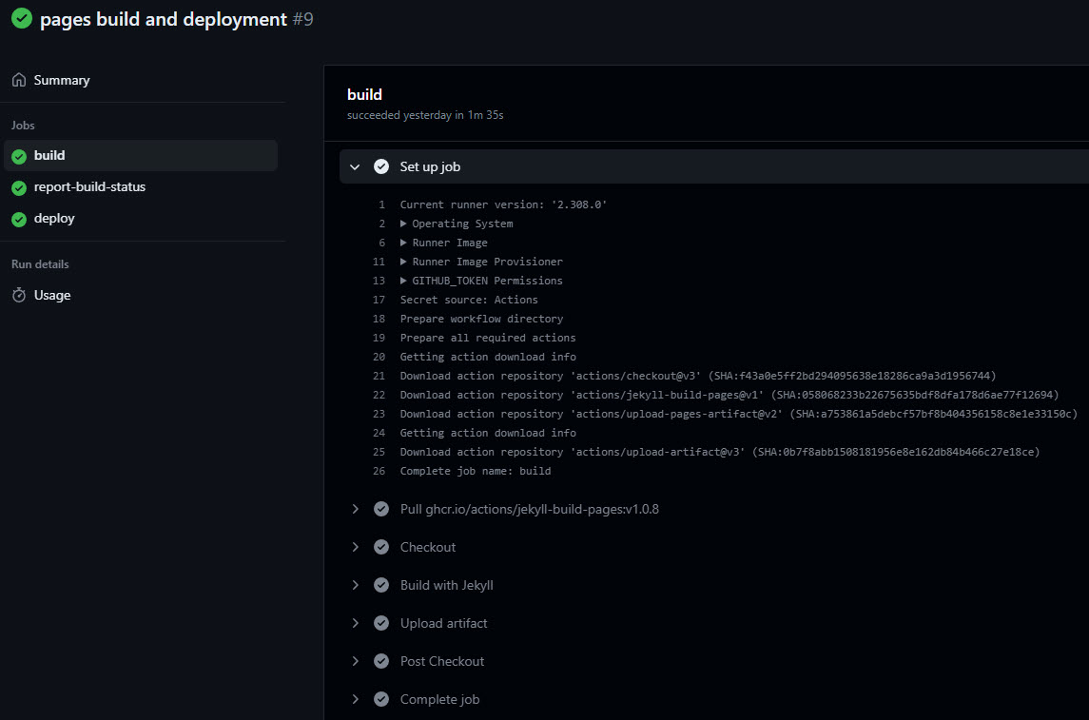Image resolution: width=1089 pixels, height=720 pixels.
Task: Click the Run details section label
Action: click(40, 264)
